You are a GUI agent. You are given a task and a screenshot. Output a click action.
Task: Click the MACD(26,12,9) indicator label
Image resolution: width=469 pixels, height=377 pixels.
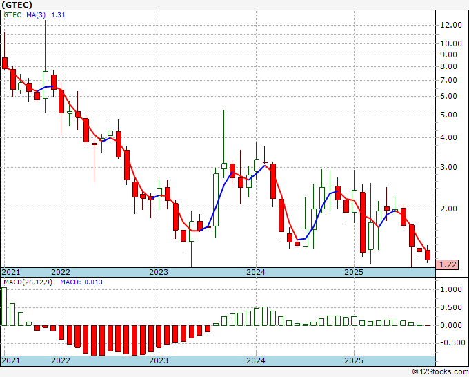click(x=28, y=282)
